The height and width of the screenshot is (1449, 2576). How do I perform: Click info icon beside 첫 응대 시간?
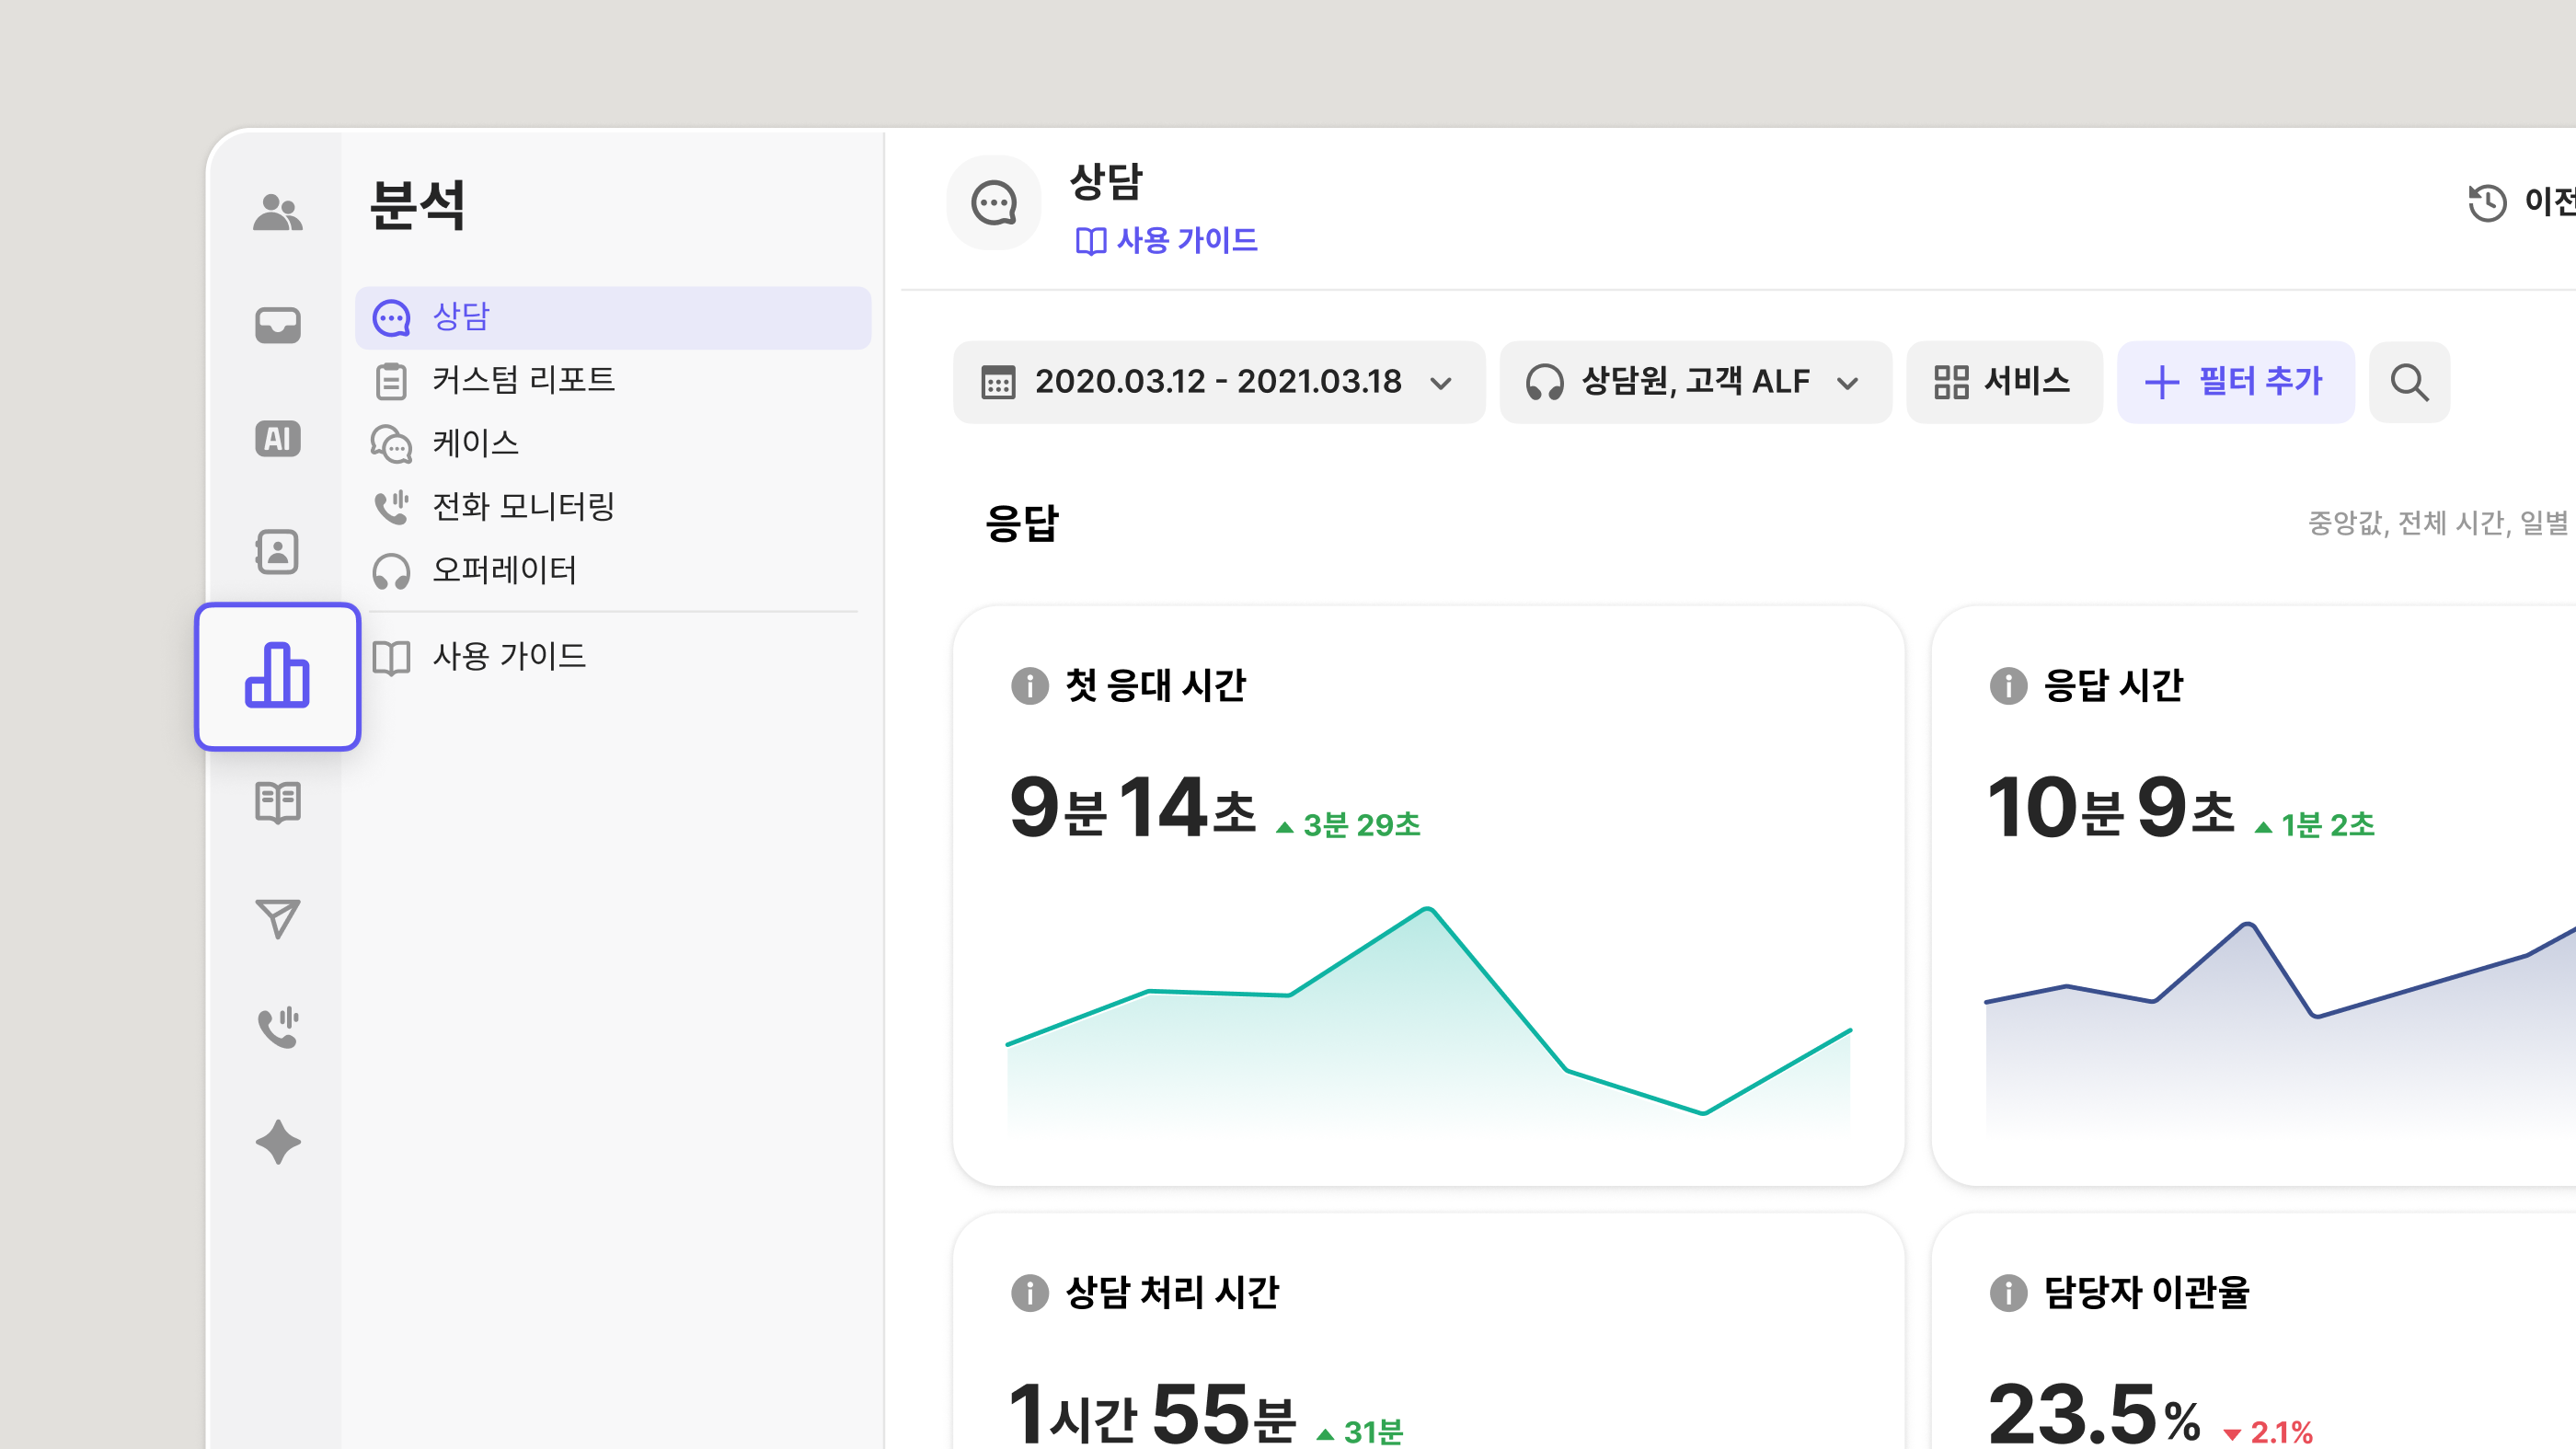pos(1029,686)
